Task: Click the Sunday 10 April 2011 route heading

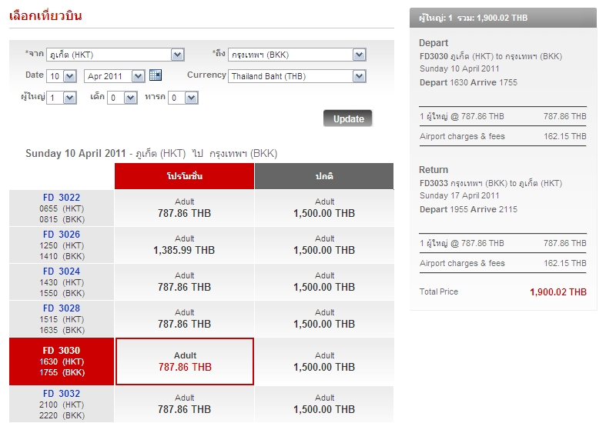Action: click(x=151, y=154)
